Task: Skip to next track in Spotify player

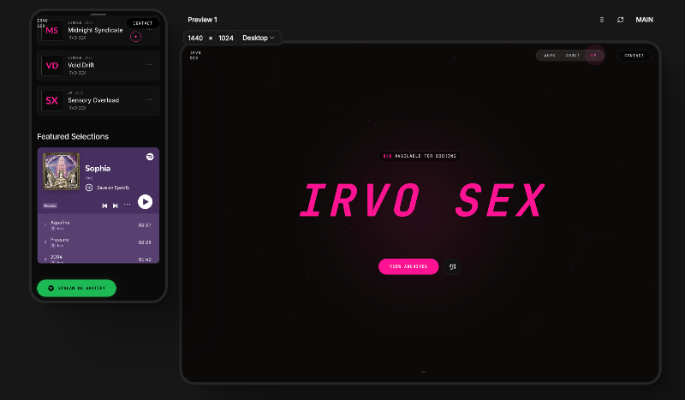Action: (x=116, y=206)
